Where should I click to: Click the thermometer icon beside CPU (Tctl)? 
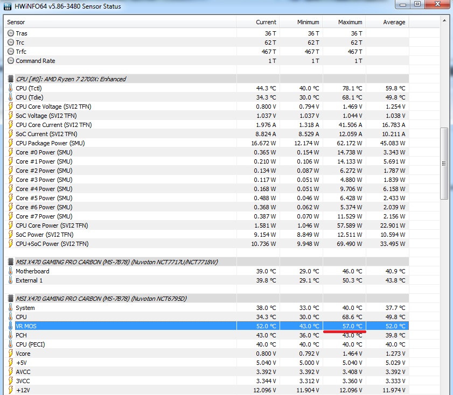[11, 88]
